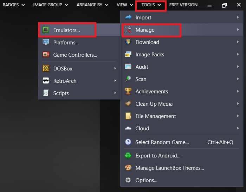Open Game Controllers... entry
Screen dimensions: 246x192
click(79, 55)
